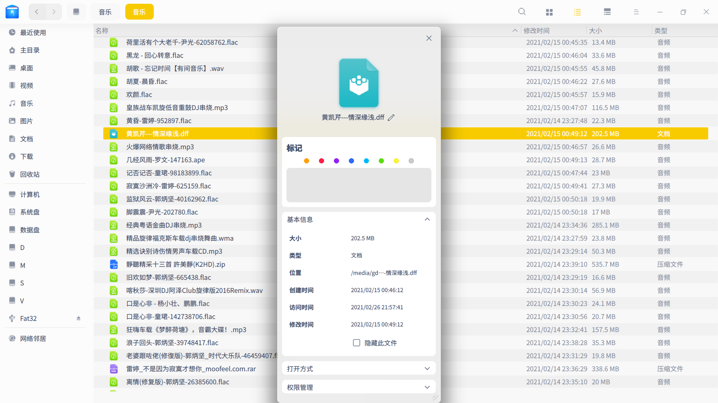Sort by modified time column
The image size is (718, 403).
click(x=536, y=31)
